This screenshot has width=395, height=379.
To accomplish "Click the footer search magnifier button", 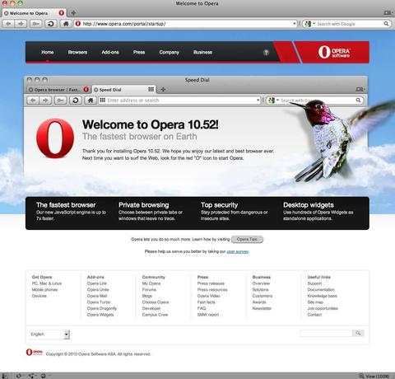I will click(358, 333).
